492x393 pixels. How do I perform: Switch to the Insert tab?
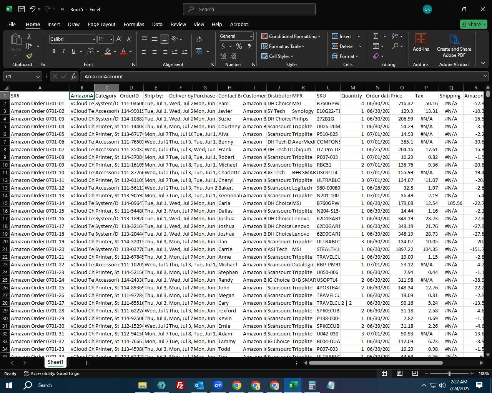pos(54,24)
